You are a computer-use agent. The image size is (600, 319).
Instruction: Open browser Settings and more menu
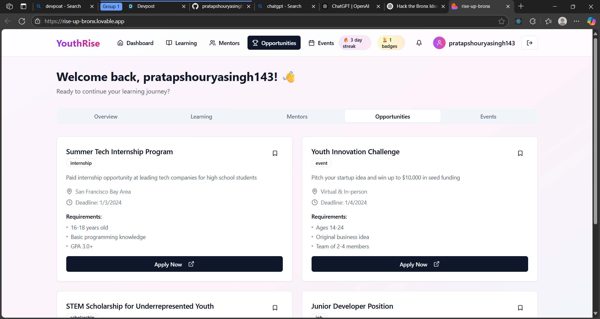577,21
